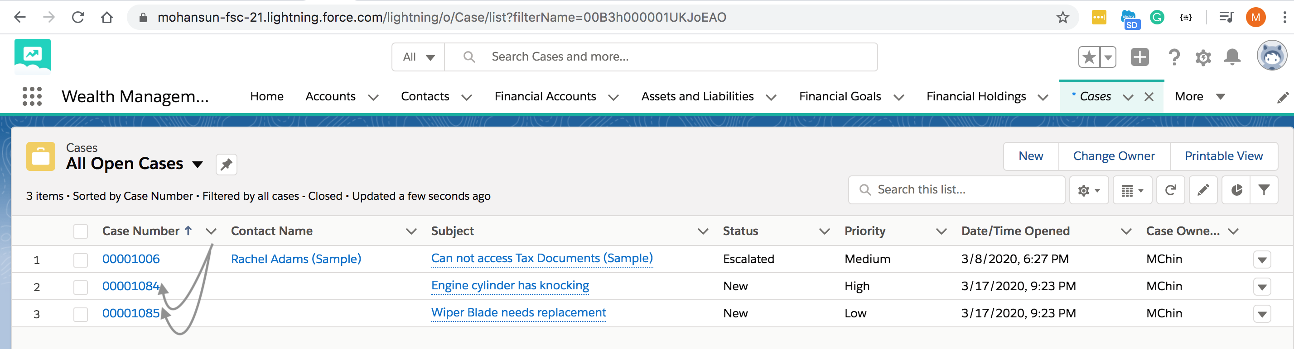The width and height of the screenshot is (1294, 349).
Task: Show charts panel for list
Action: 1236,189
